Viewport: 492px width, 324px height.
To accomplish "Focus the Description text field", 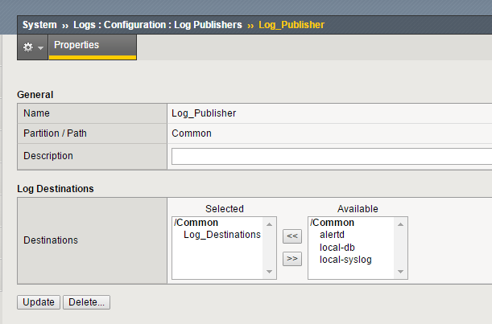I will click(332, 156).
